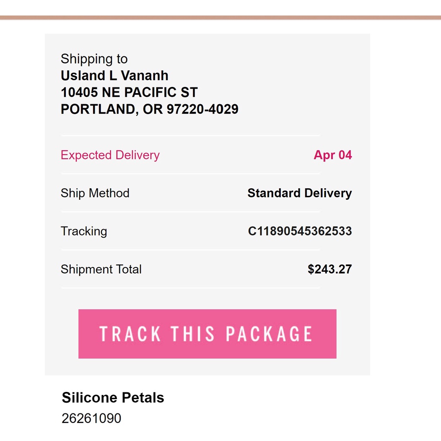Viewport: 441px width, 441px height.
Task: Click the Ship Method label
Action: (95, 193)
